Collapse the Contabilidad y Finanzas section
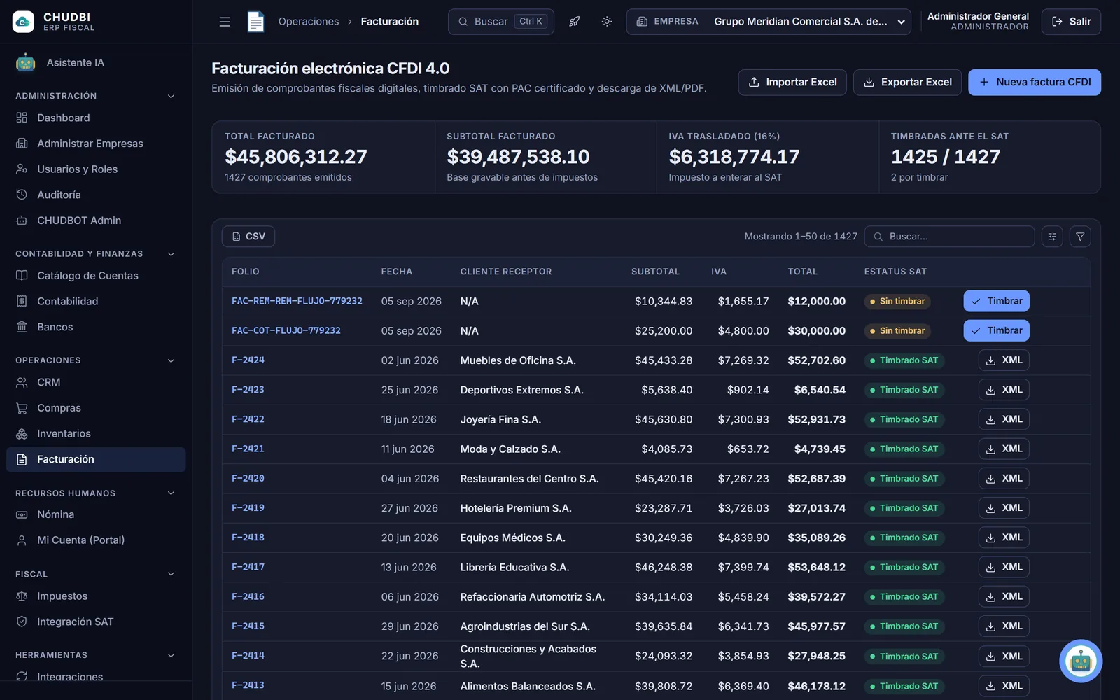The height and width of the screenshot is (700, 1120). pyautogui.click(x=171, y=254)
